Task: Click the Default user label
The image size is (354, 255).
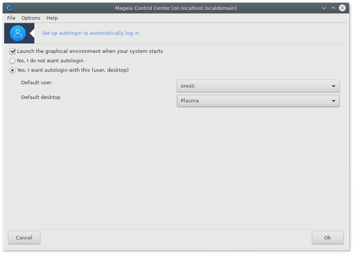Action: click(x=36, y=82)
